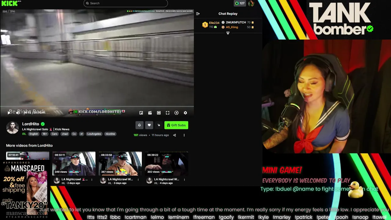This screenshot has height=220, width=391.
Task: Mute the video volume speaker icon
Action: [18, 113]
